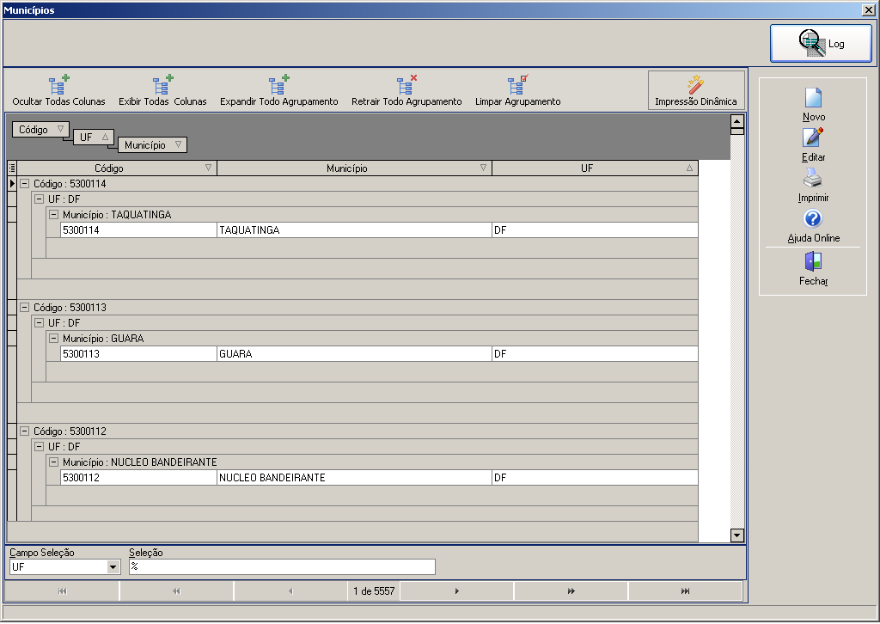This screenshot has width=880, height=624.
Task: Click the grid scrollbar down arrow
Action: coord(737,535)
